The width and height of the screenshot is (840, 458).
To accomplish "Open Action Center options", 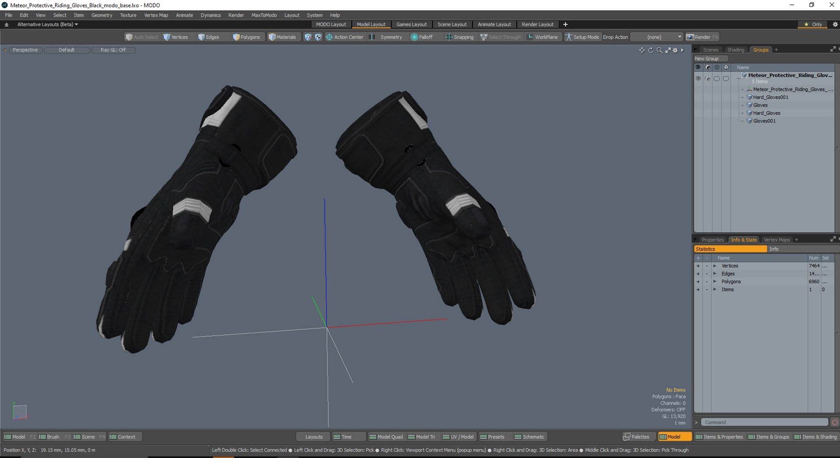I will 344,37.
